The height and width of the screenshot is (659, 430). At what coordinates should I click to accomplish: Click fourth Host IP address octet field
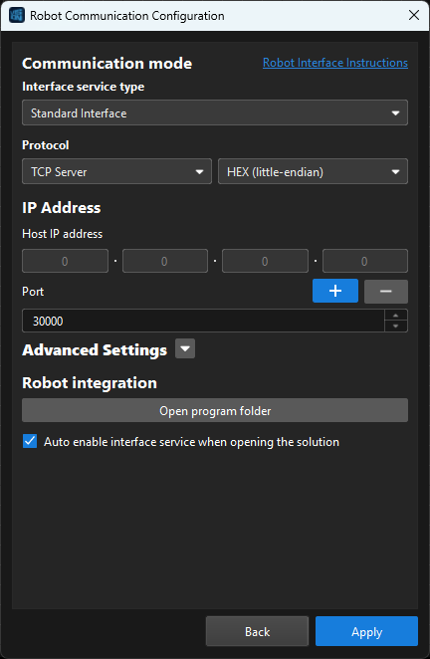coord(365,261)
